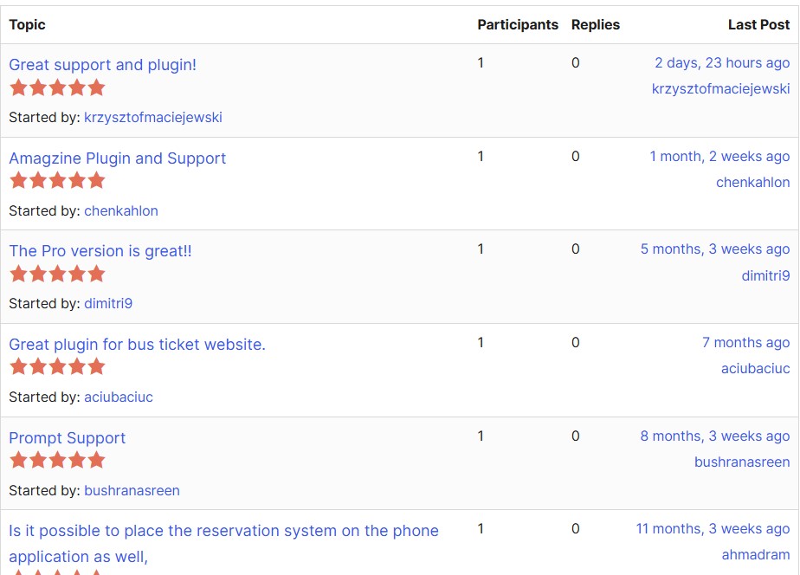800x575 pixels.
Task: Open the '2 days, 23 hours ago' last post
Action: point(722,62)
